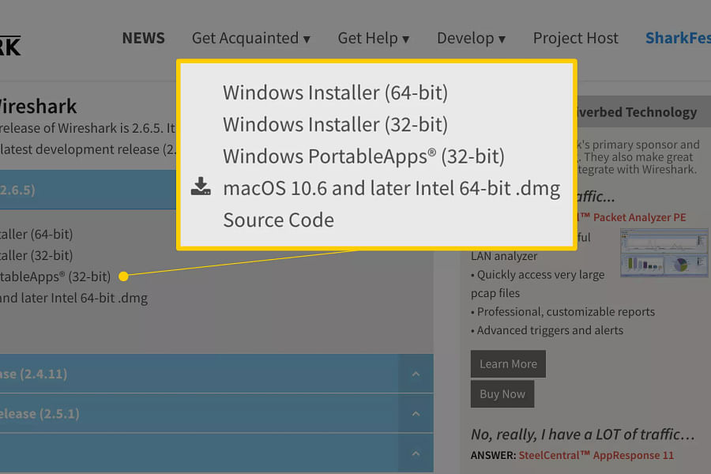Follow the SteelCentral AppResponse 11 link

(596, 455)
